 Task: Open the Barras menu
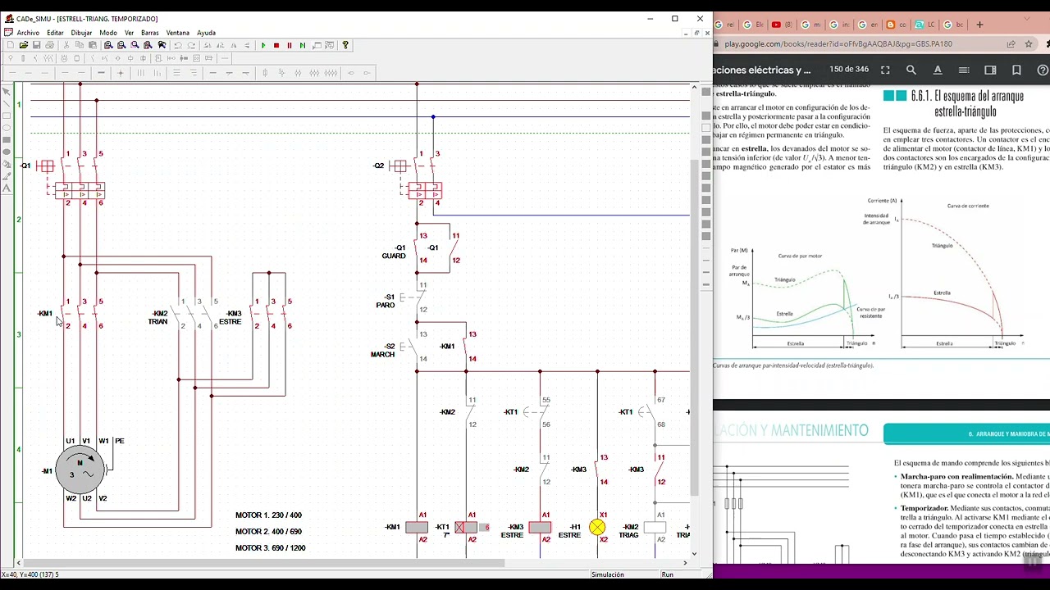(150, 33)
